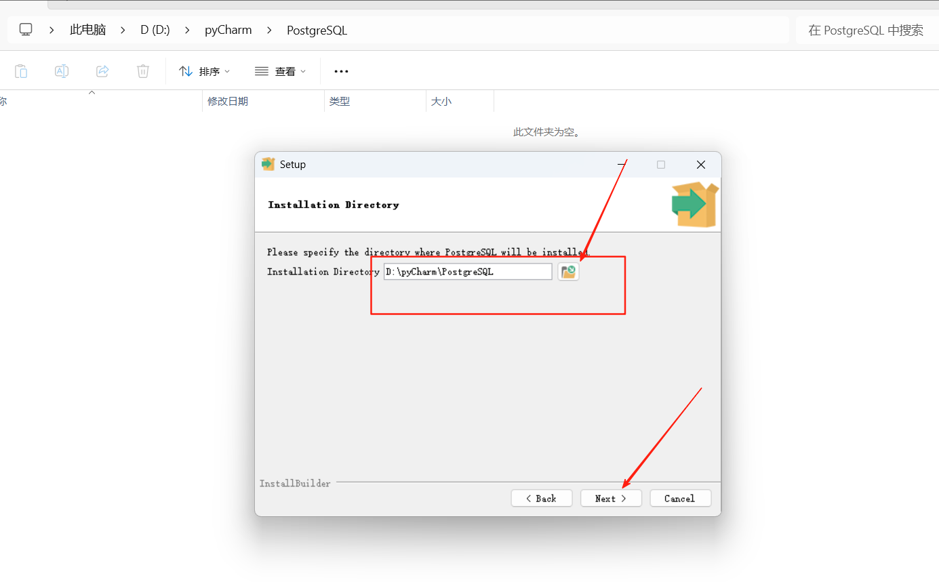This screenshot has height=582, width=939.
Task: Click the browse folder icon next to Installation Directory
Action: [x=568, y=272]
